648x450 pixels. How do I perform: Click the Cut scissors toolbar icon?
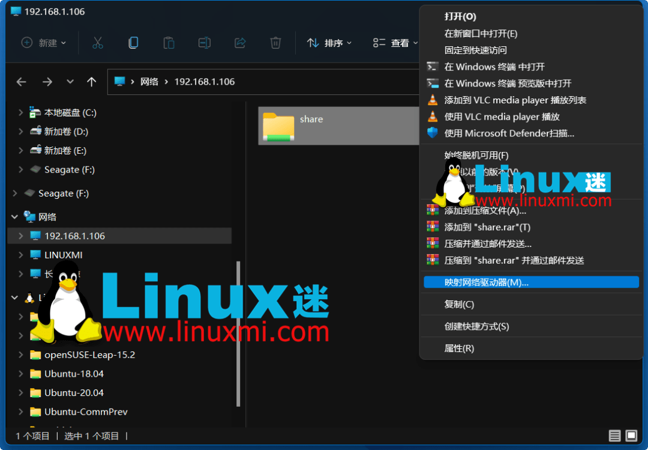(x=98, y=43)
